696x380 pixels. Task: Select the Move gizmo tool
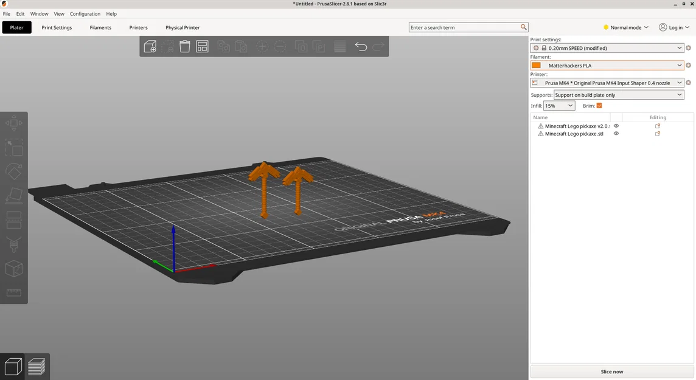pyautogui.click(x=14, y=123)
